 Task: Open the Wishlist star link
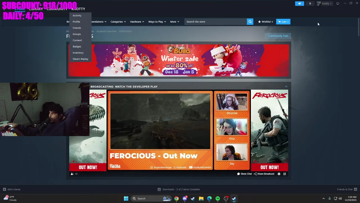(x=265, y=22)
